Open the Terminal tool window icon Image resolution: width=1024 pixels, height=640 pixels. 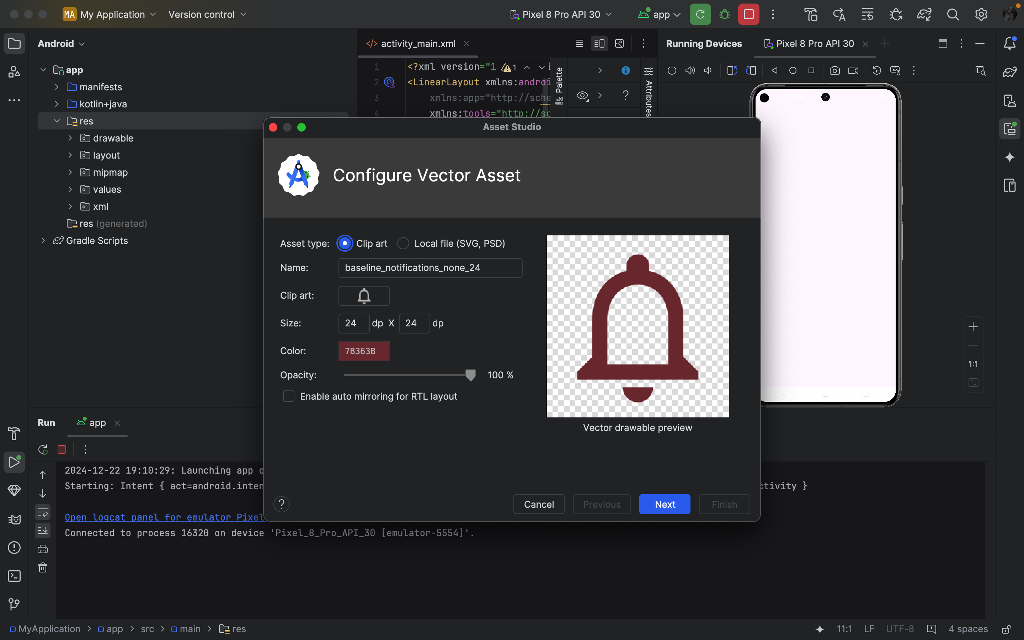click(x=14, y=576)
